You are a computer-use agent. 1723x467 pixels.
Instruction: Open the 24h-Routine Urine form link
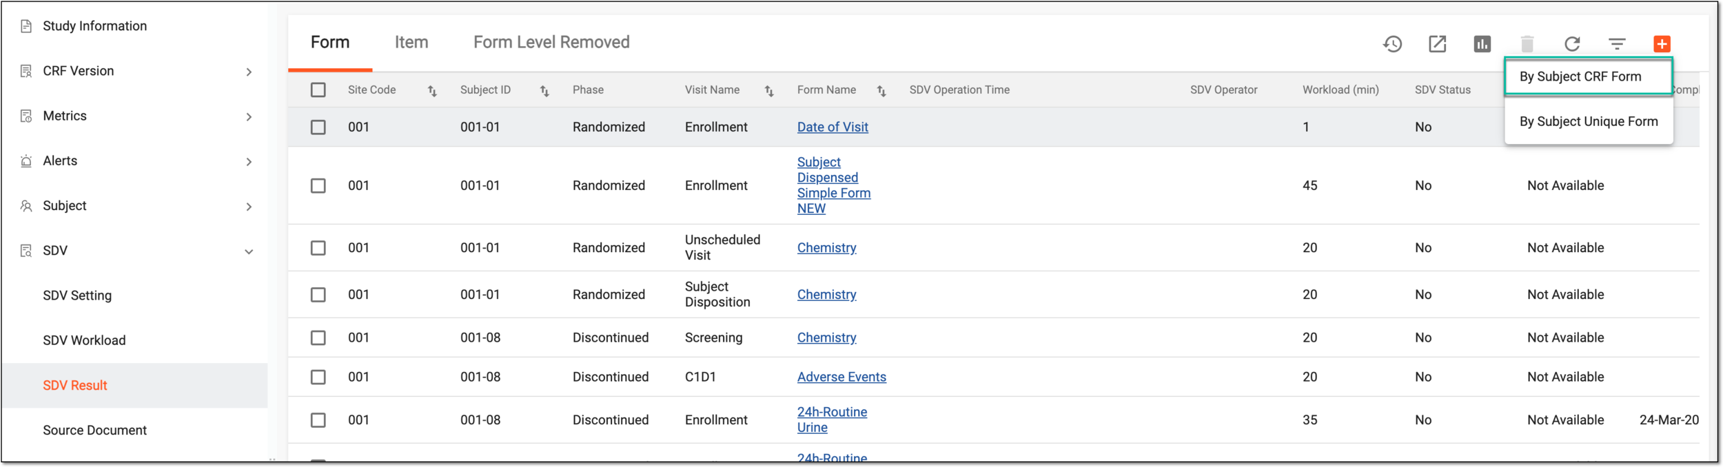[832, 420]
